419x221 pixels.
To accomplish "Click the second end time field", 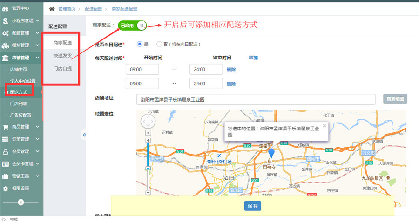I will 206,84.
